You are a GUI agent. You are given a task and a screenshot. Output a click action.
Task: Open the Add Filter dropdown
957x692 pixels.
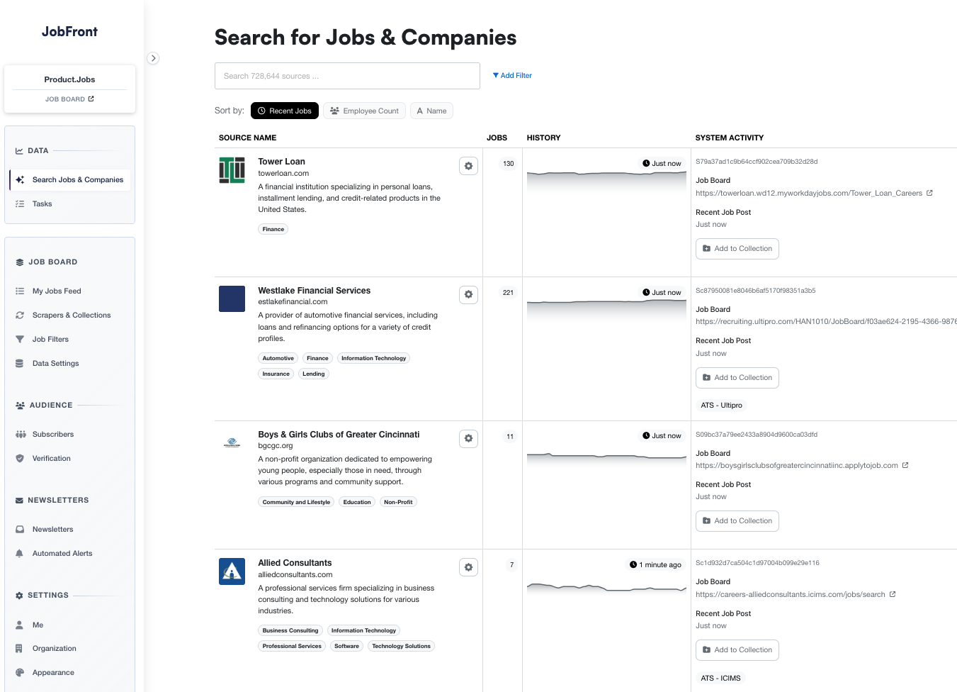pos(511,75)
